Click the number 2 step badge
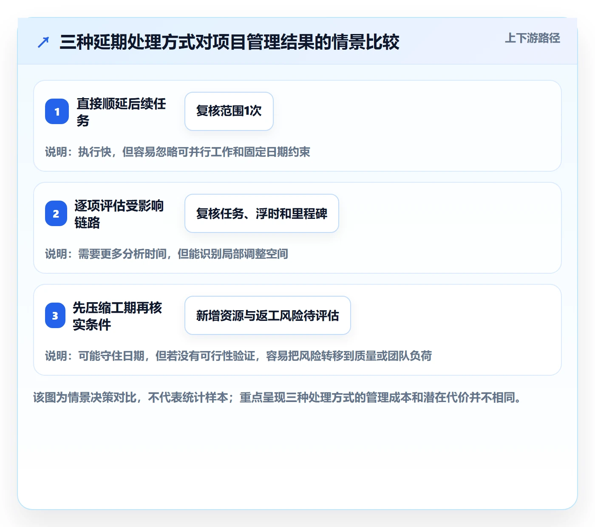595x527 pixels. [56, 213]
